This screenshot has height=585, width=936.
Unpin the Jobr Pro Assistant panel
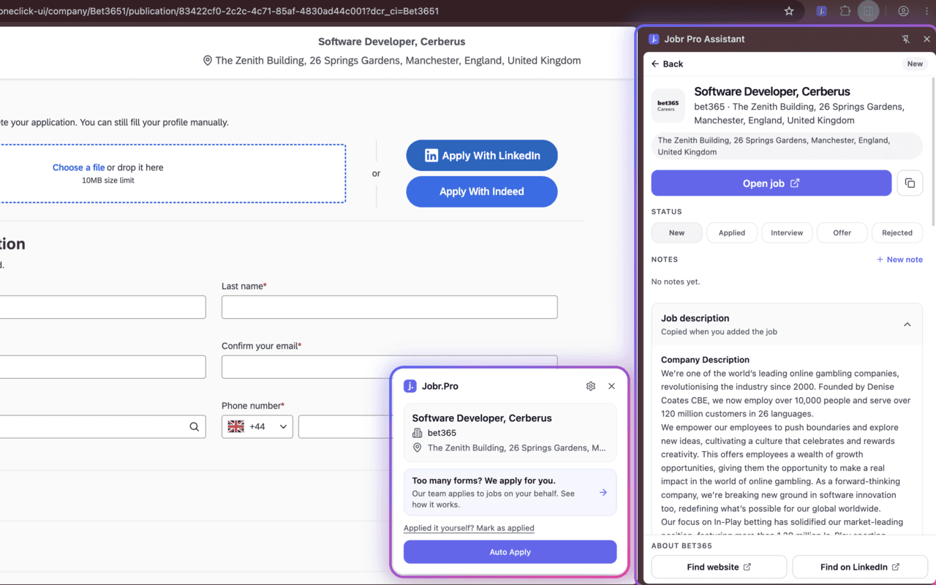point(906,39)
